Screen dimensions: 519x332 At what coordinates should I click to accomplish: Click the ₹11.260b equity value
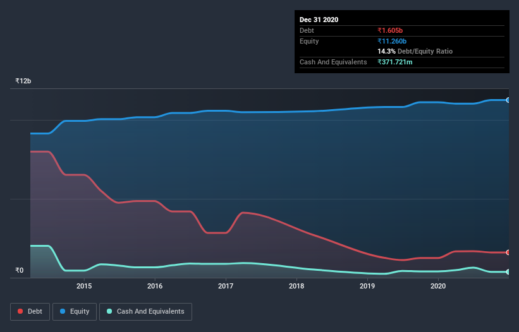click(x=392, y=41)
